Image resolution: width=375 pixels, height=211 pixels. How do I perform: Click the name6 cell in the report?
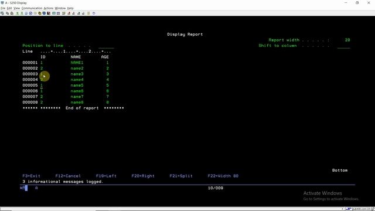pos(77,91)
